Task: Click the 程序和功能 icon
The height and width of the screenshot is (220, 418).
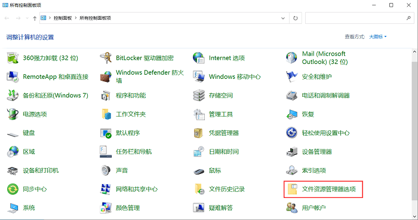Action: [106, 95]
